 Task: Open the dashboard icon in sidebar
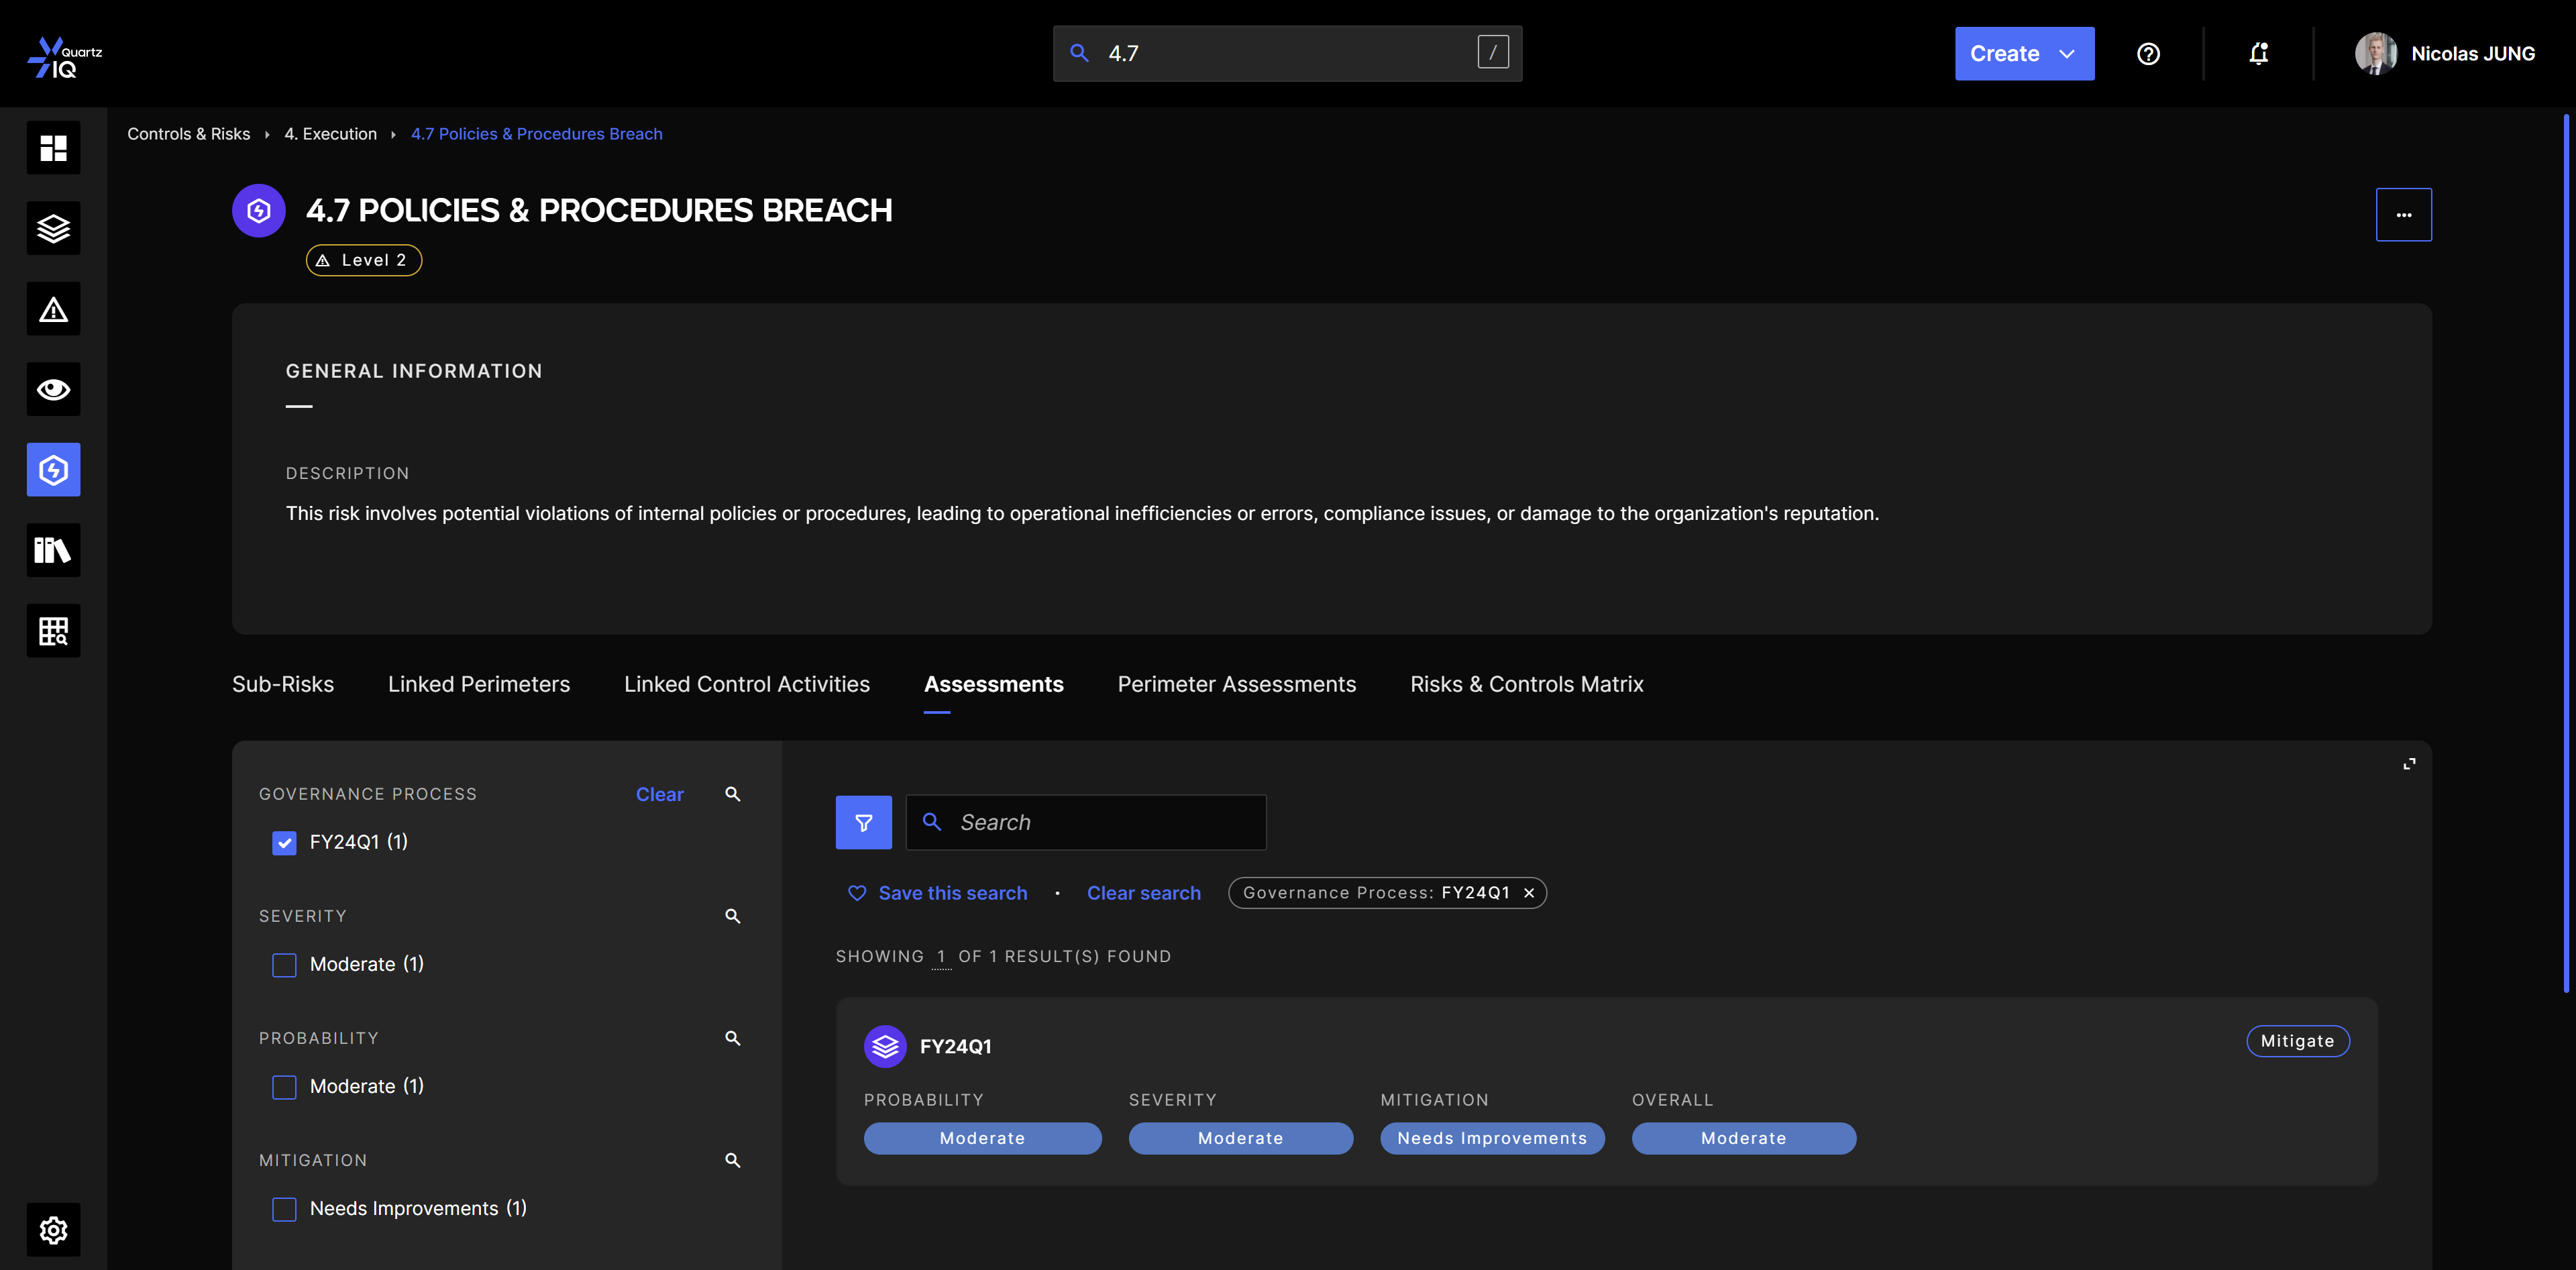[x=53, y=148]
